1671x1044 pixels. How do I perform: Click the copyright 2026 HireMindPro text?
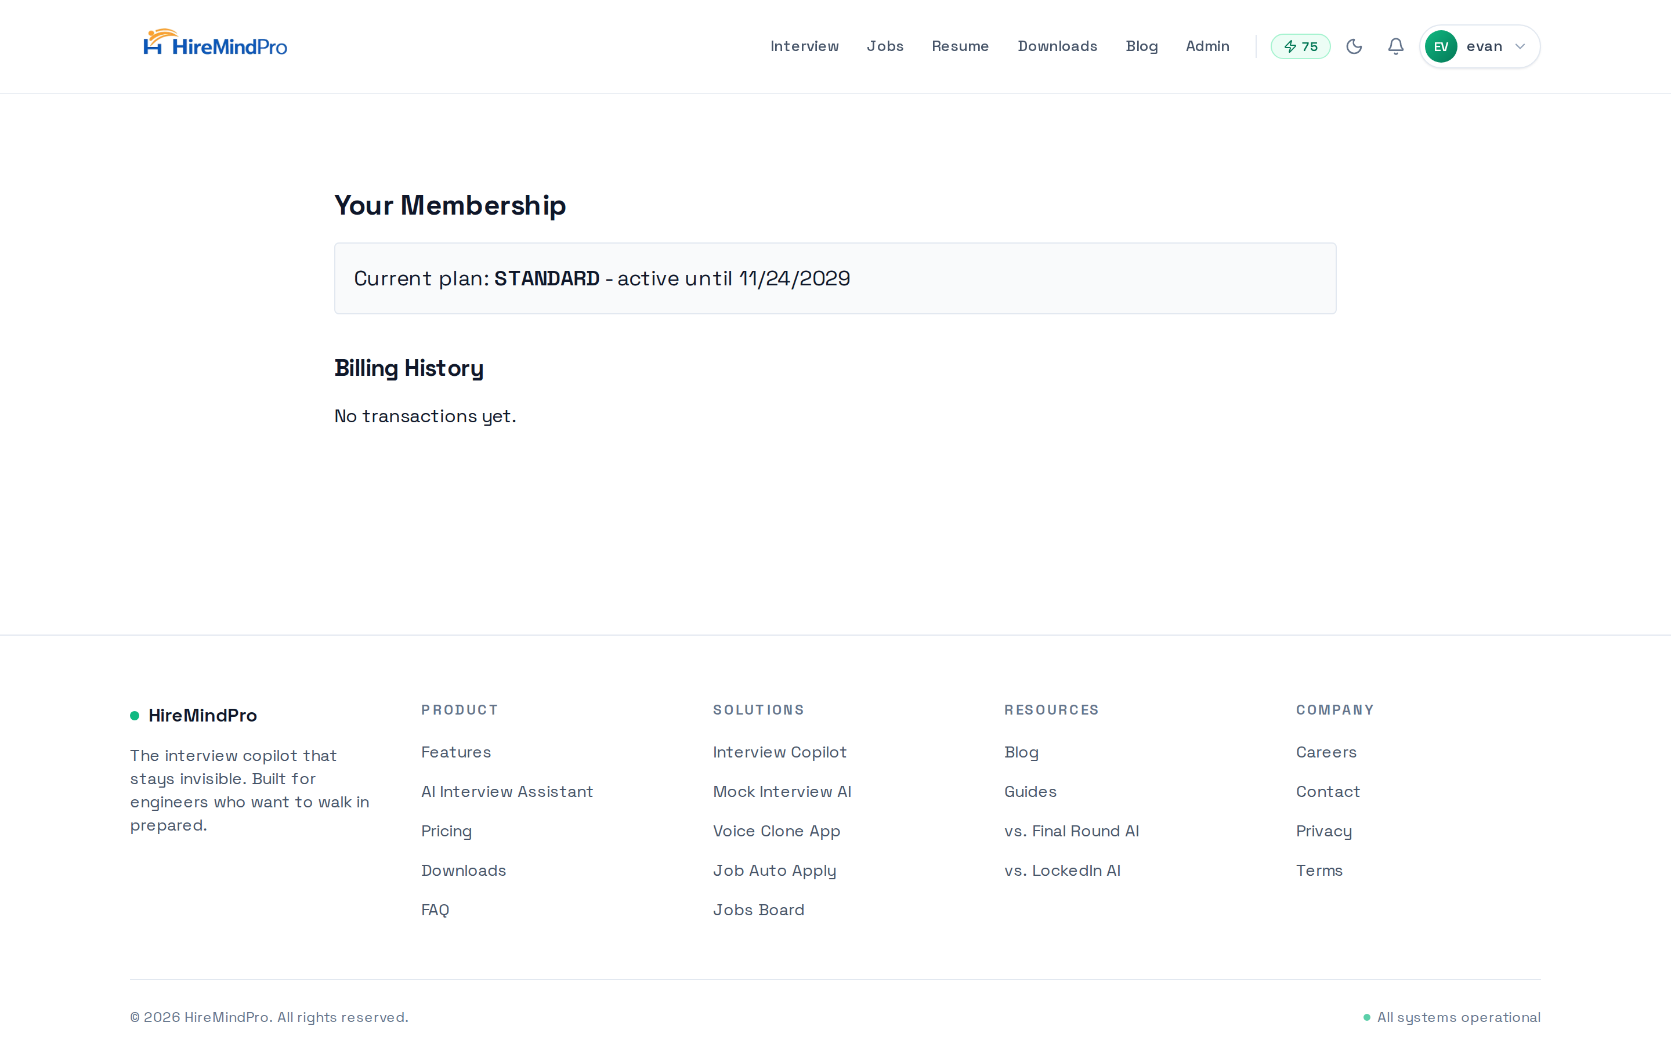(269, 1017)
